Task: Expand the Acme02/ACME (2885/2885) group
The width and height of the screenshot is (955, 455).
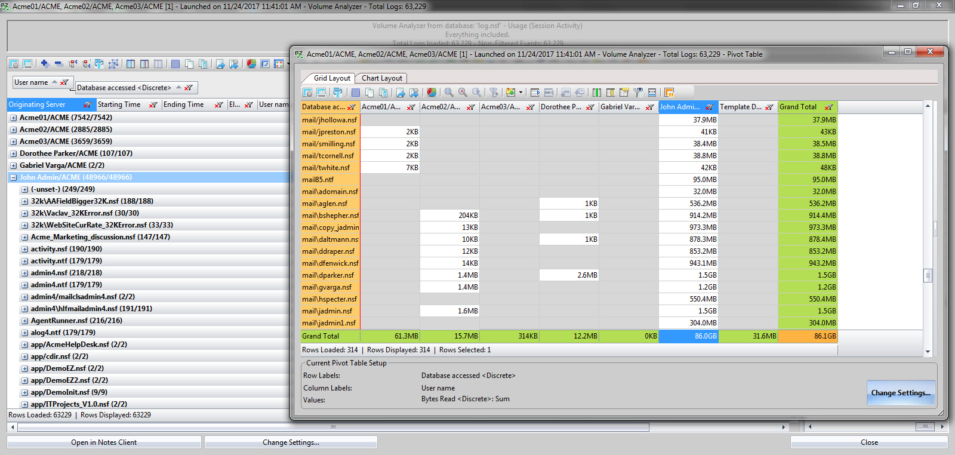Action: 13,130
